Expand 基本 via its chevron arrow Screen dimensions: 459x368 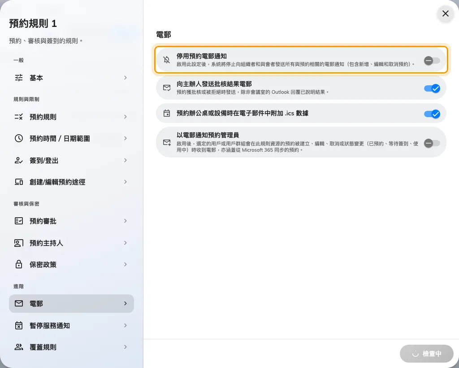[x=126, y=78]
